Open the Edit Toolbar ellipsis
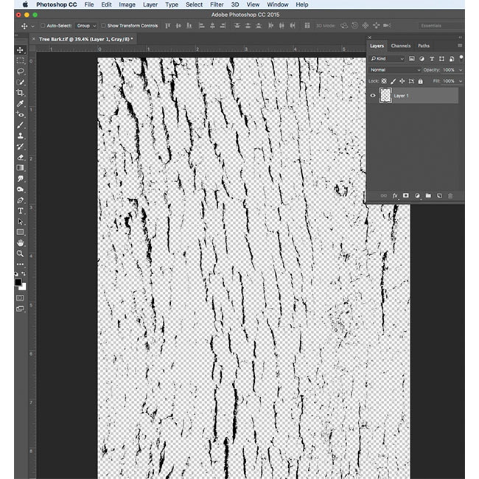This screenshot has width=479, height=479. coord(21,264)
